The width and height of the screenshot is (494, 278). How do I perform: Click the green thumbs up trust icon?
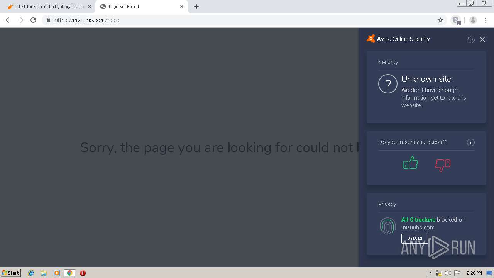410,163
